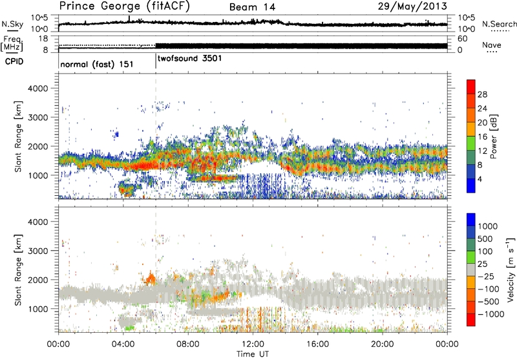Click the 'Velocity [m s-1]' colorbar label
Image resolution: width=517 pixels, height=358 pixels.
point(511,269)
